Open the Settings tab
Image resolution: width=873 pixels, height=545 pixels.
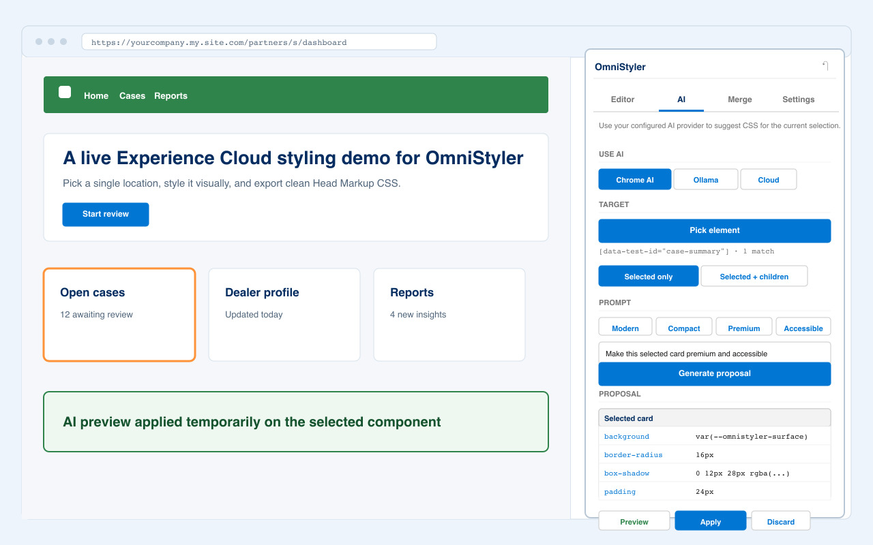pyautogui.click(x=799, y=99)
